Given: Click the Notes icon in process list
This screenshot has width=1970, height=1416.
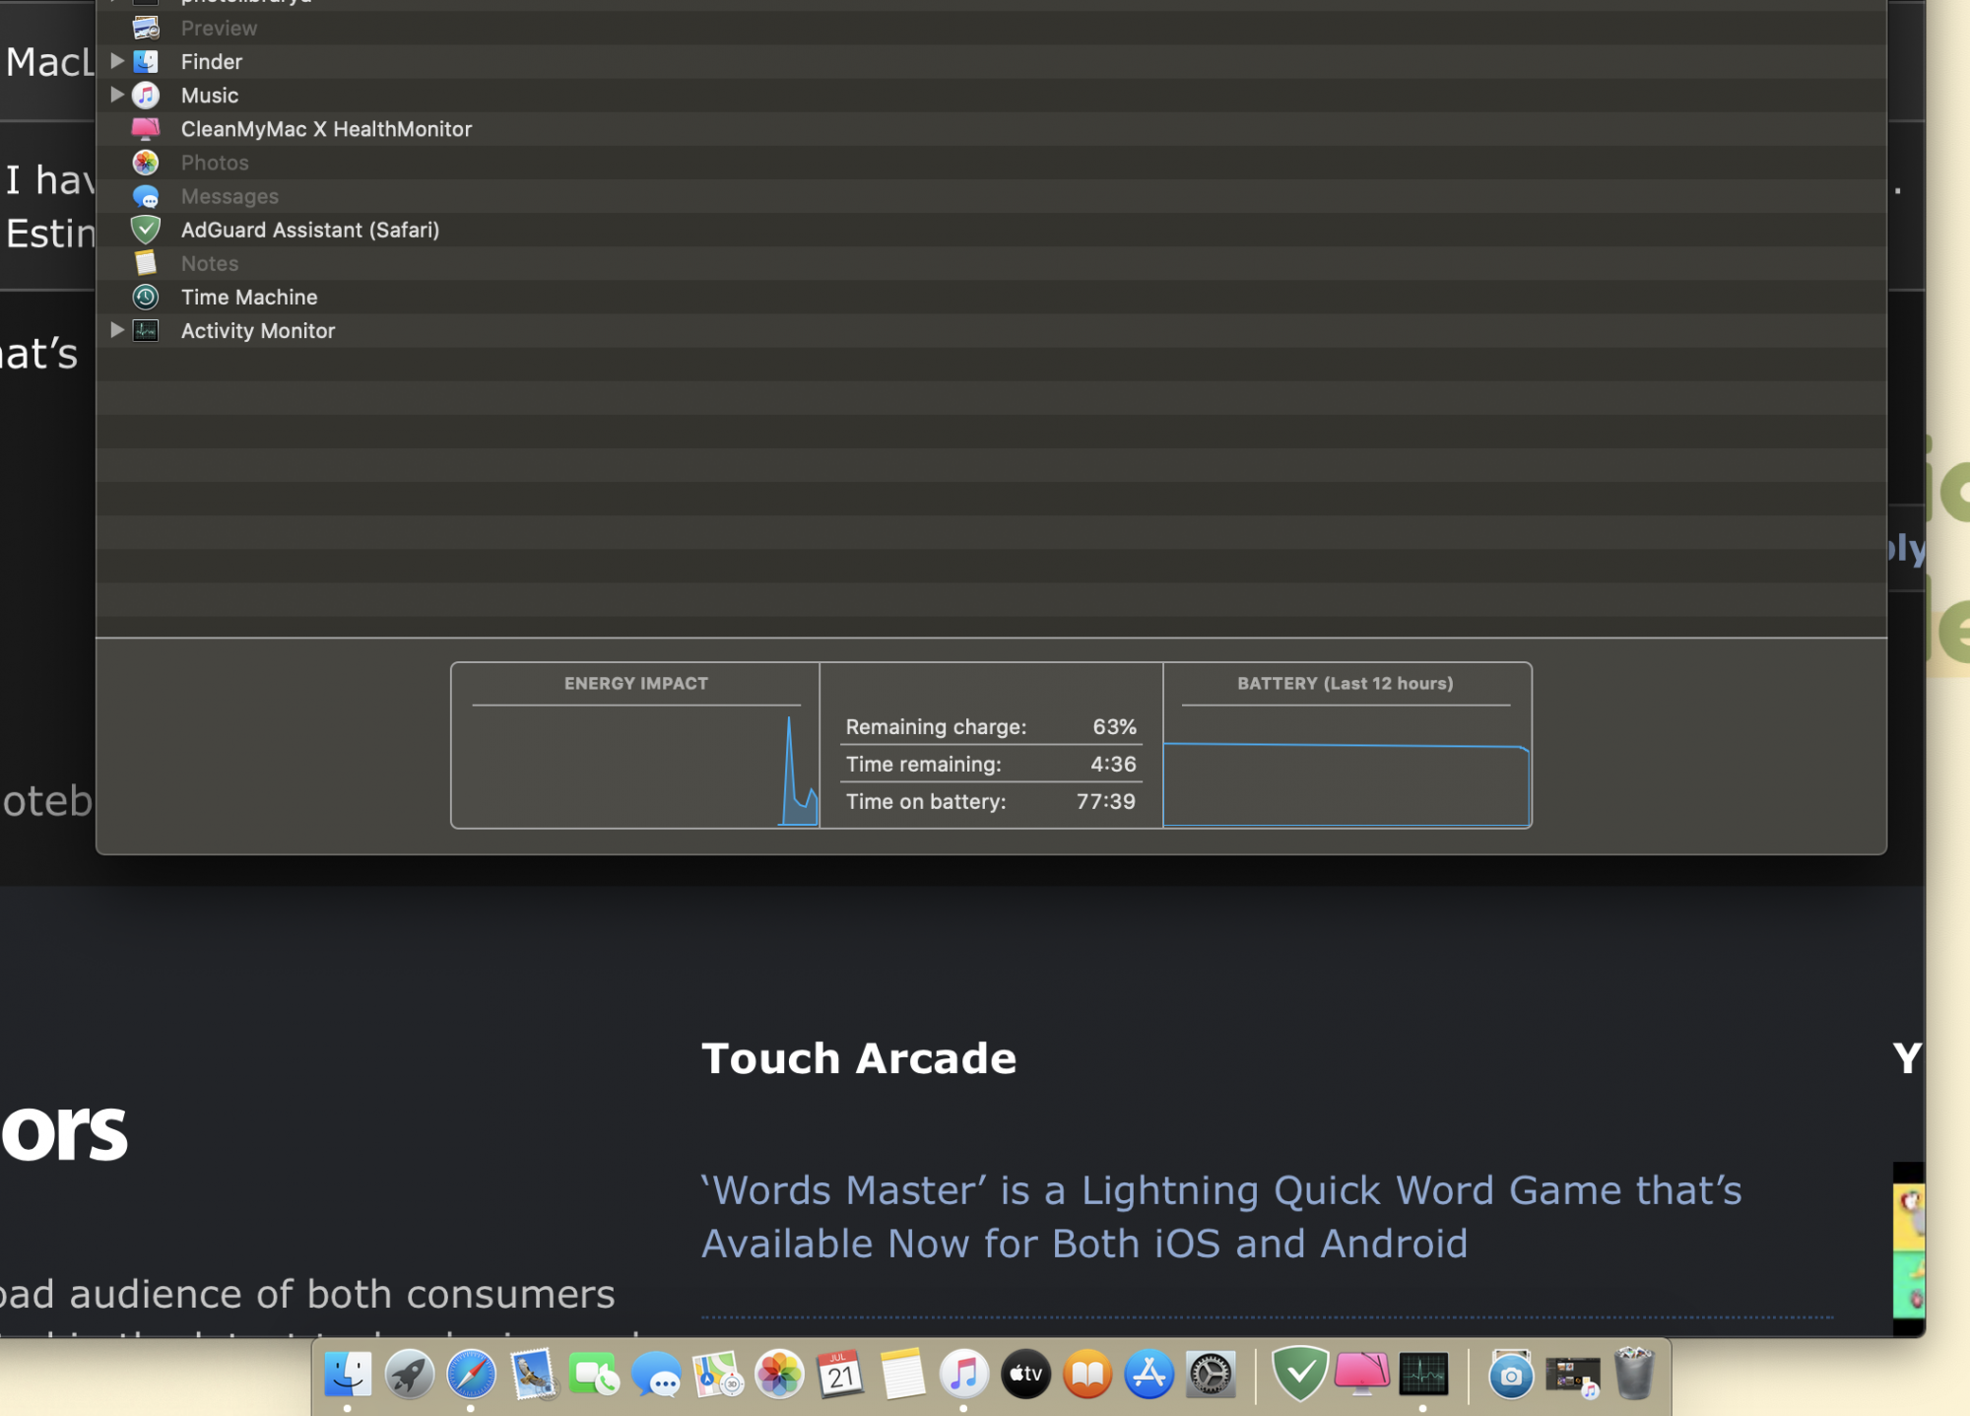Looking at the screenshot, I should 146,263.
